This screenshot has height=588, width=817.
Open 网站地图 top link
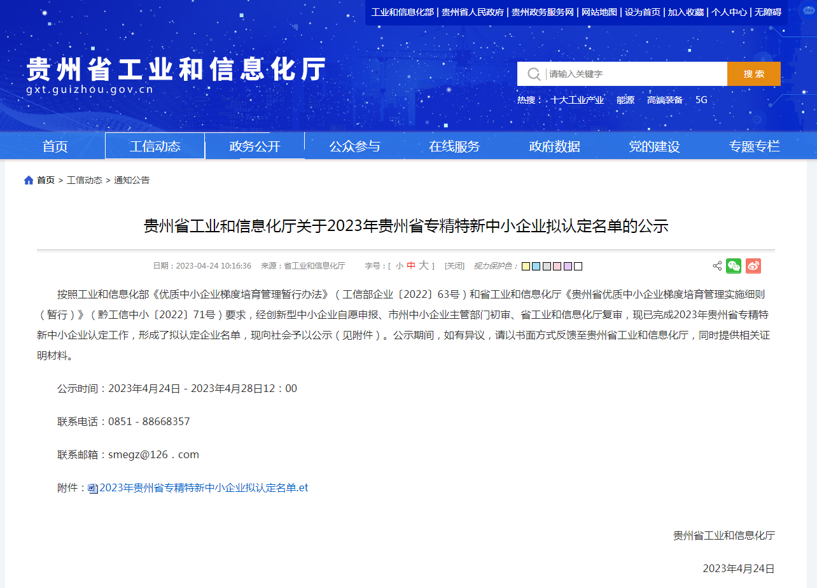[x=599, y=12]
